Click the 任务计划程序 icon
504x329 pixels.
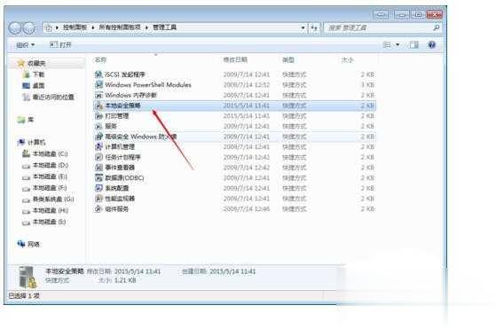[x=98, y=157]
